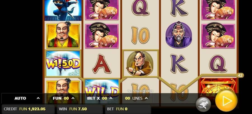Click the geisha symbol in rightmost reel

coord(218,35)
